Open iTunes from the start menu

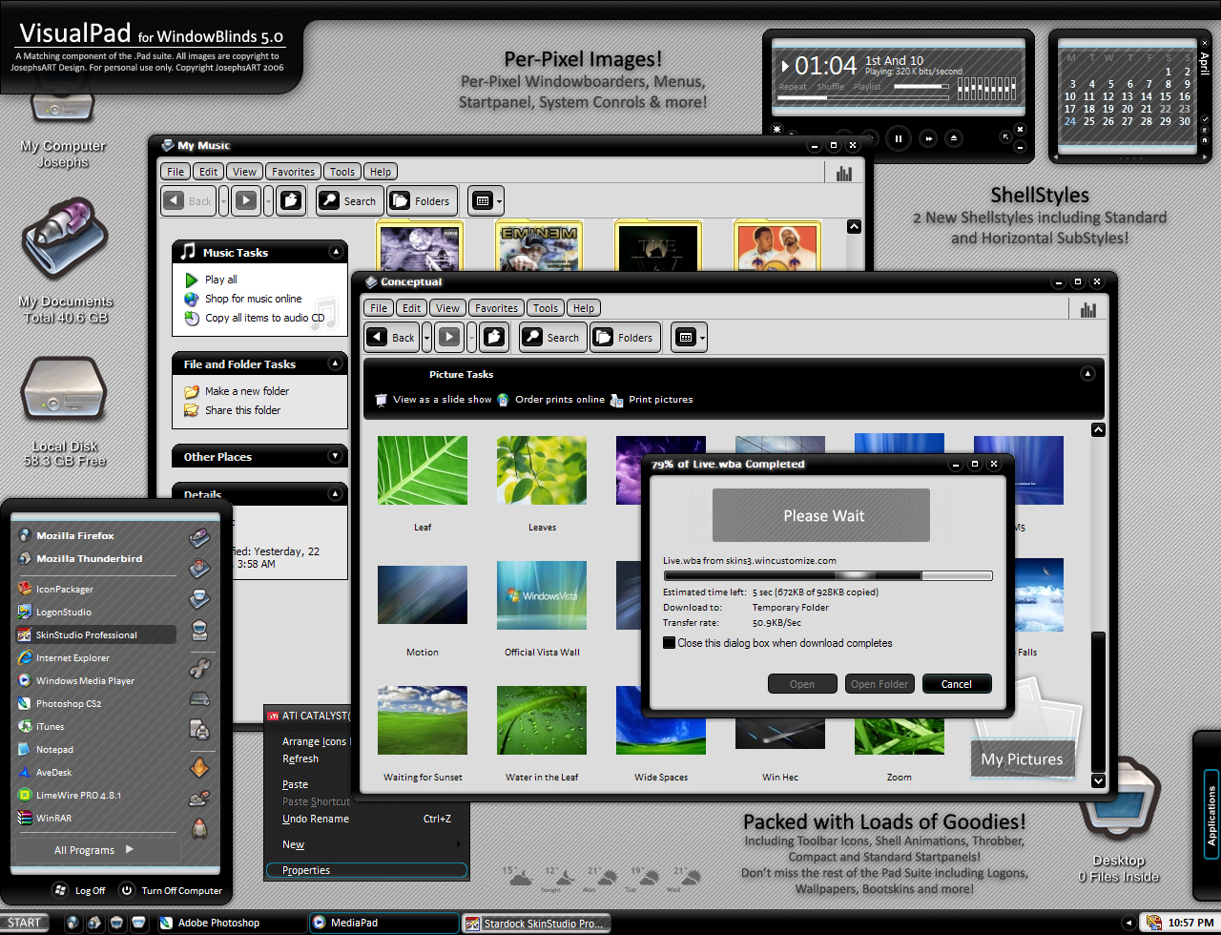41,727
